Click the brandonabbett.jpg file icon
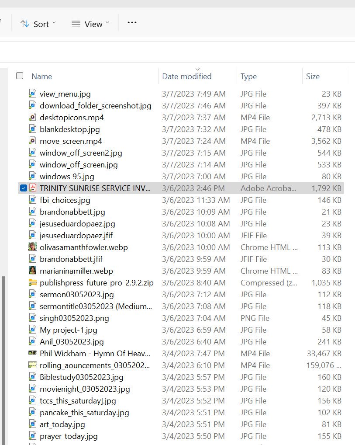The width and height of the screenshot is (355, 445). pos(33,212)
